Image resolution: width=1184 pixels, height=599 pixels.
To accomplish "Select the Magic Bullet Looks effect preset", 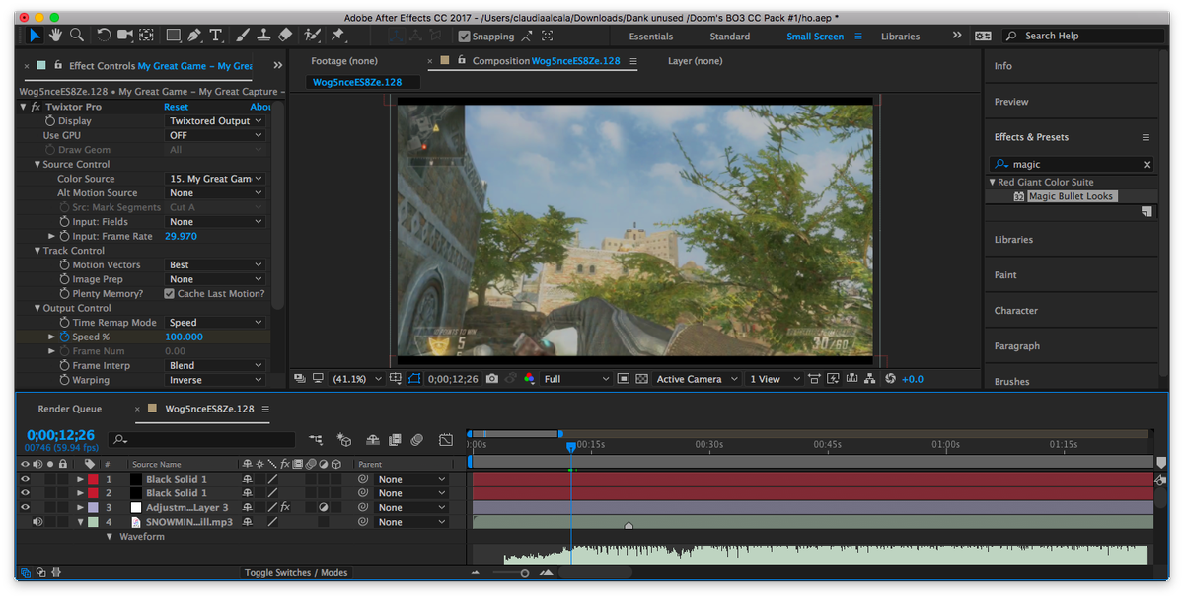I will 1071,196.
